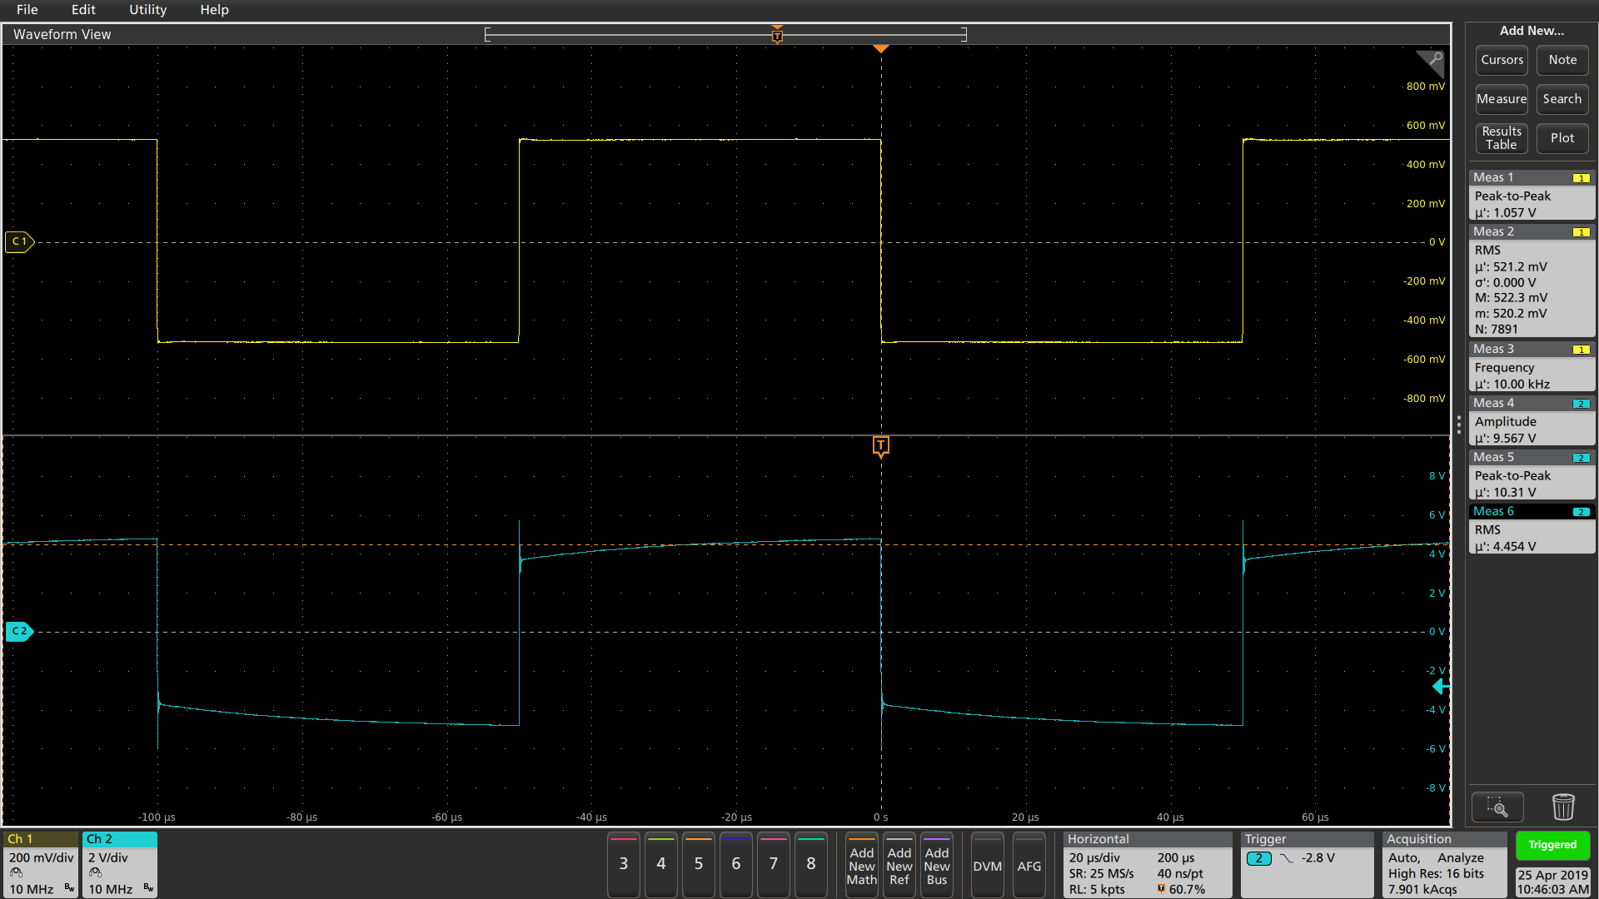Click the Cursors button
This screenshot has height=899, width=1599.
coord(1502,60)
